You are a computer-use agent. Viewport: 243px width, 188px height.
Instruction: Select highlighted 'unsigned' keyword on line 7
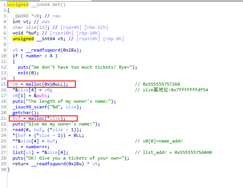coord(23,39)
